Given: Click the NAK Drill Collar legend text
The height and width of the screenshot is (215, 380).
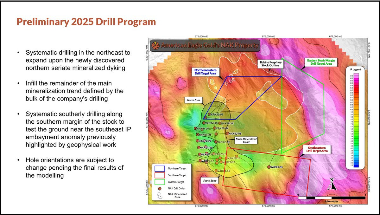Looking at the screenshot, I should click(177, 188).
